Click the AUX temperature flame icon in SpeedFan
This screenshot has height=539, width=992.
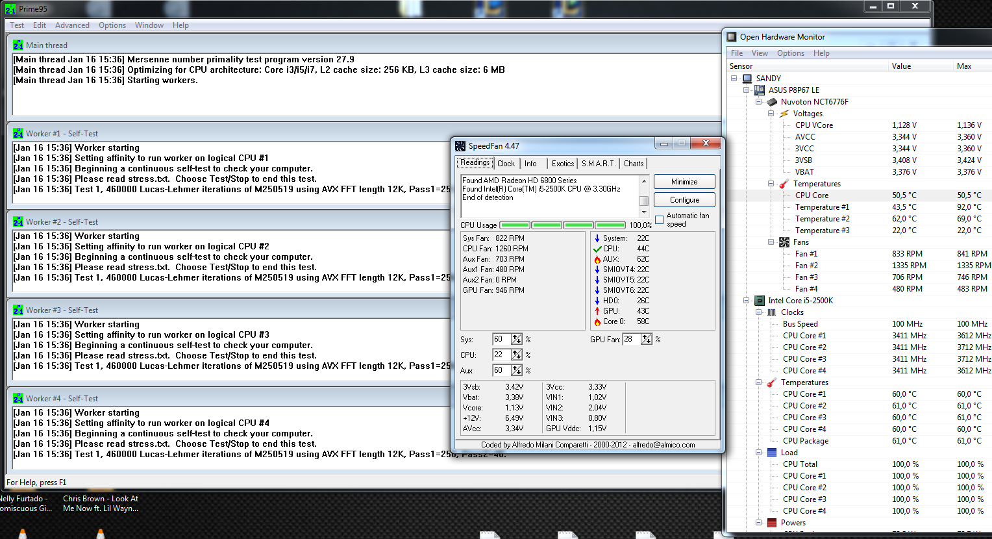(x=597, y=258)
